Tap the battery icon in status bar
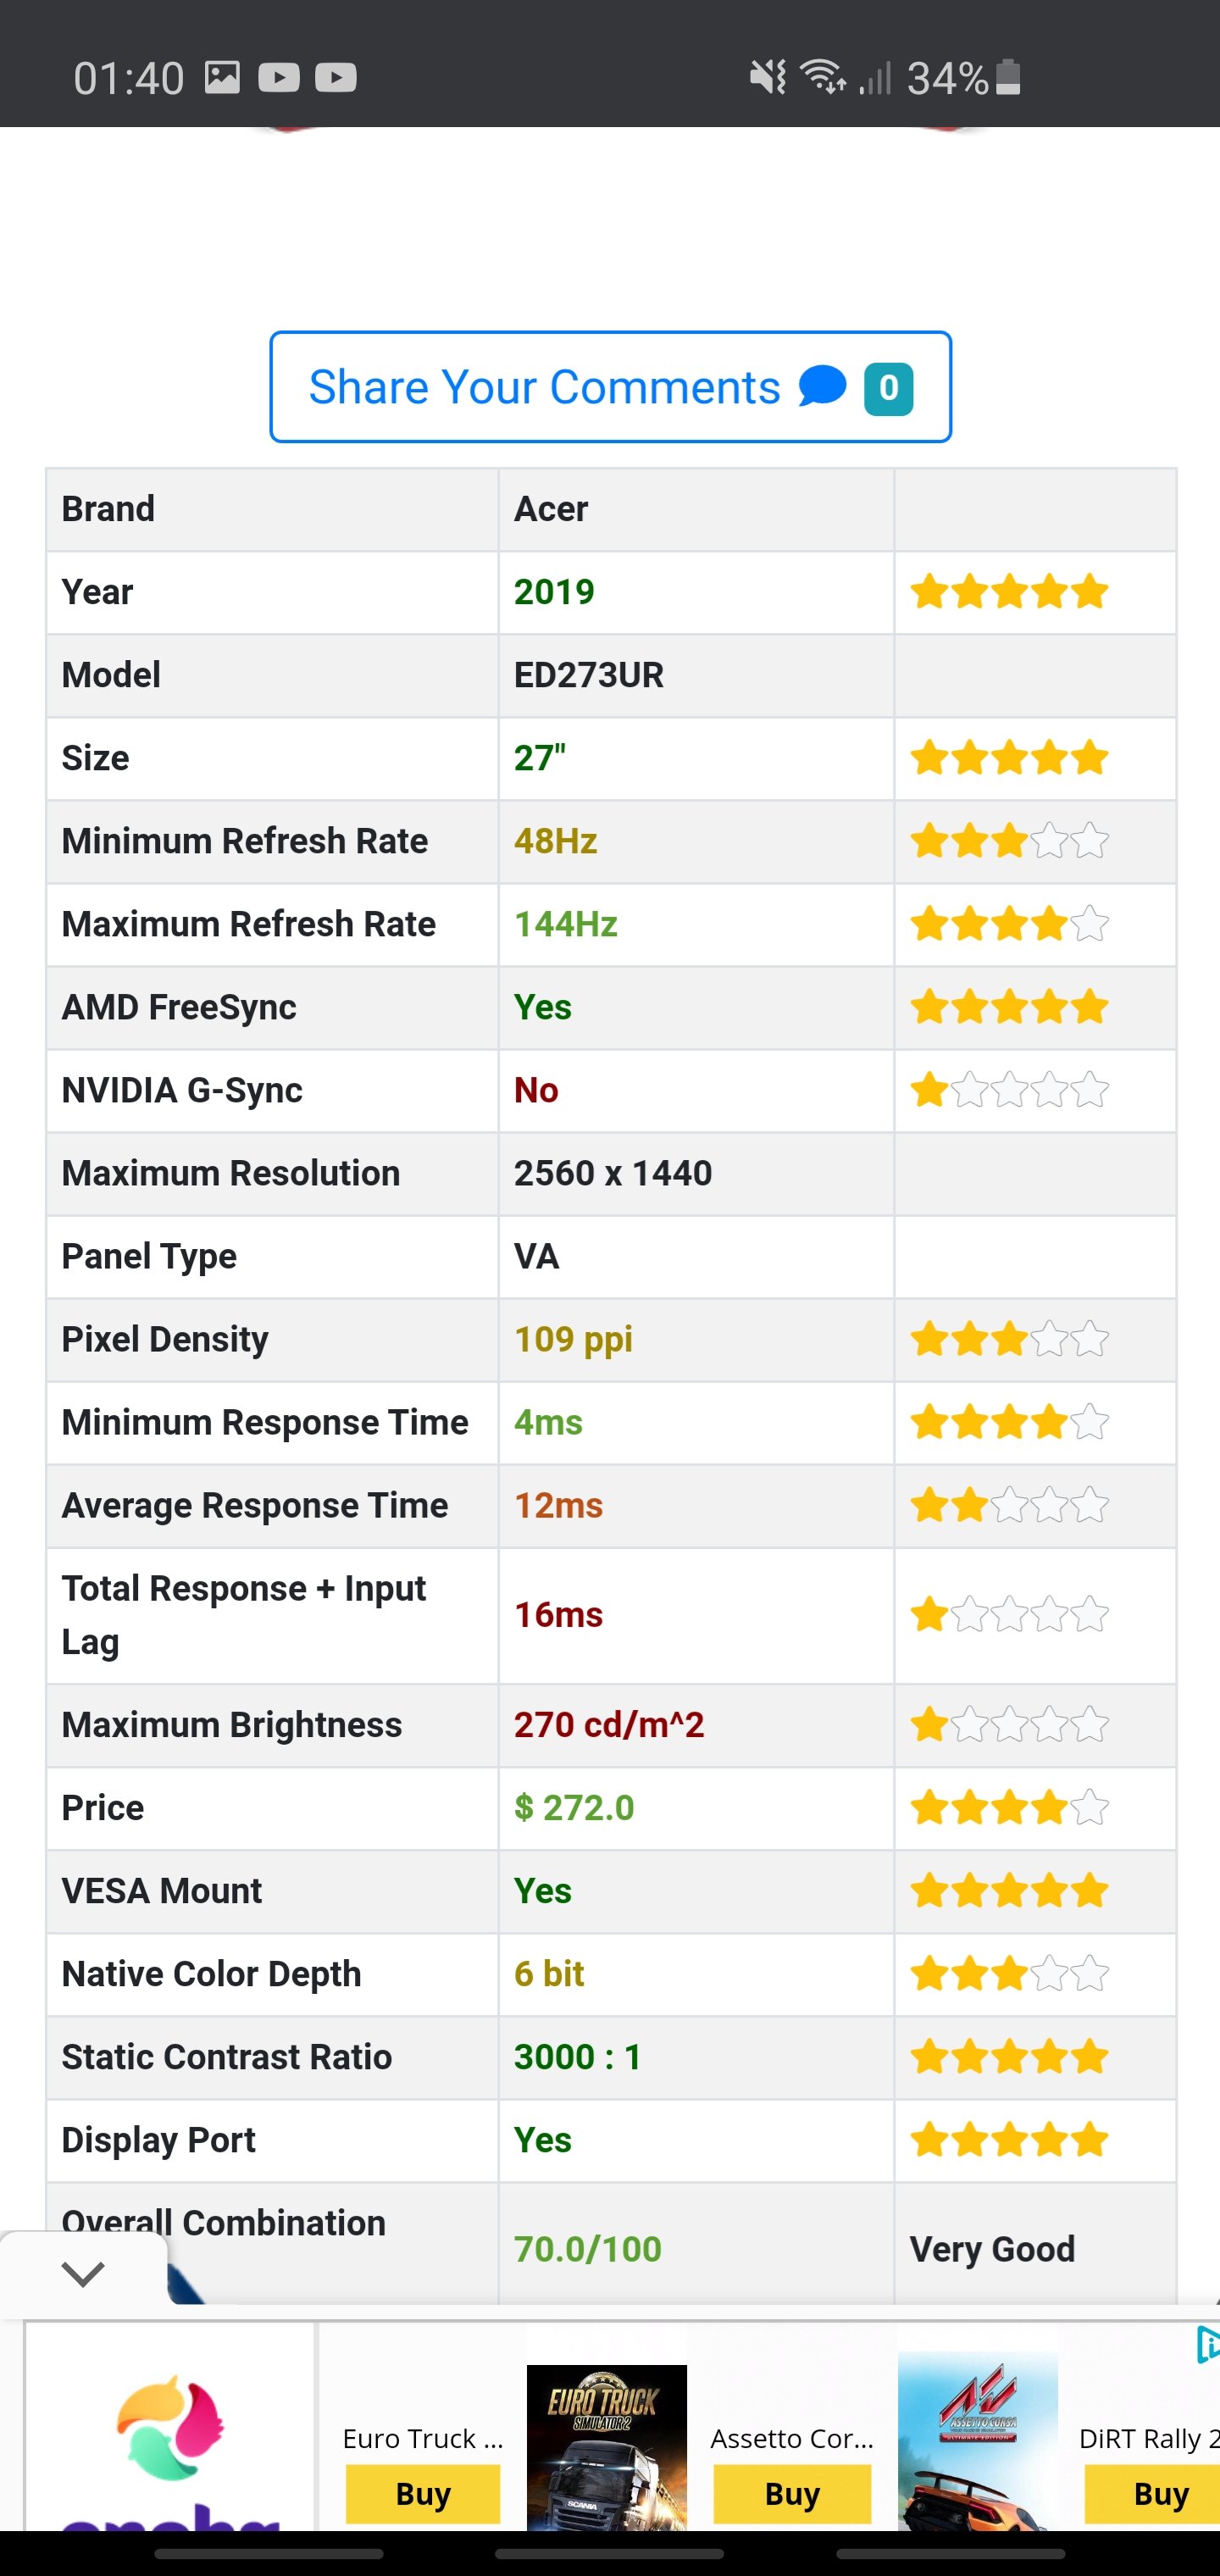The image size is (1220, 2576). tap(1008, 77)
